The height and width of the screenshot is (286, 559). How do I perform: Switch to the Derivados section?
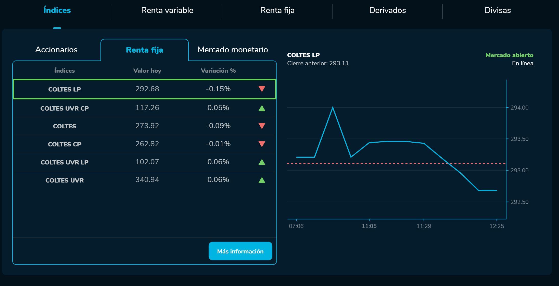(387, 10)
